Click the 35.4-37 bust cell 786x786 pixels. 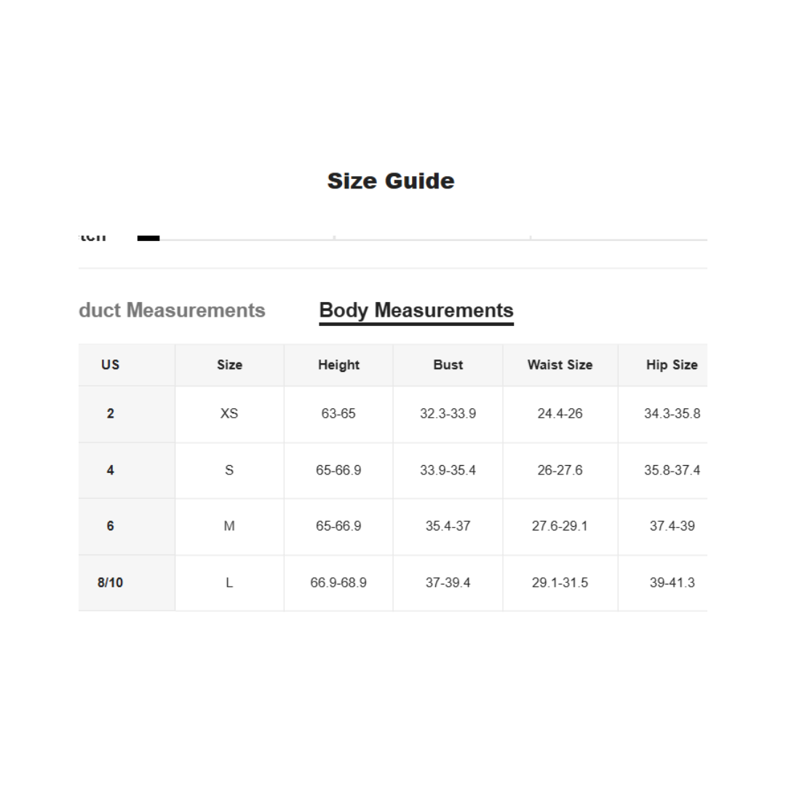tap(448, 526)
